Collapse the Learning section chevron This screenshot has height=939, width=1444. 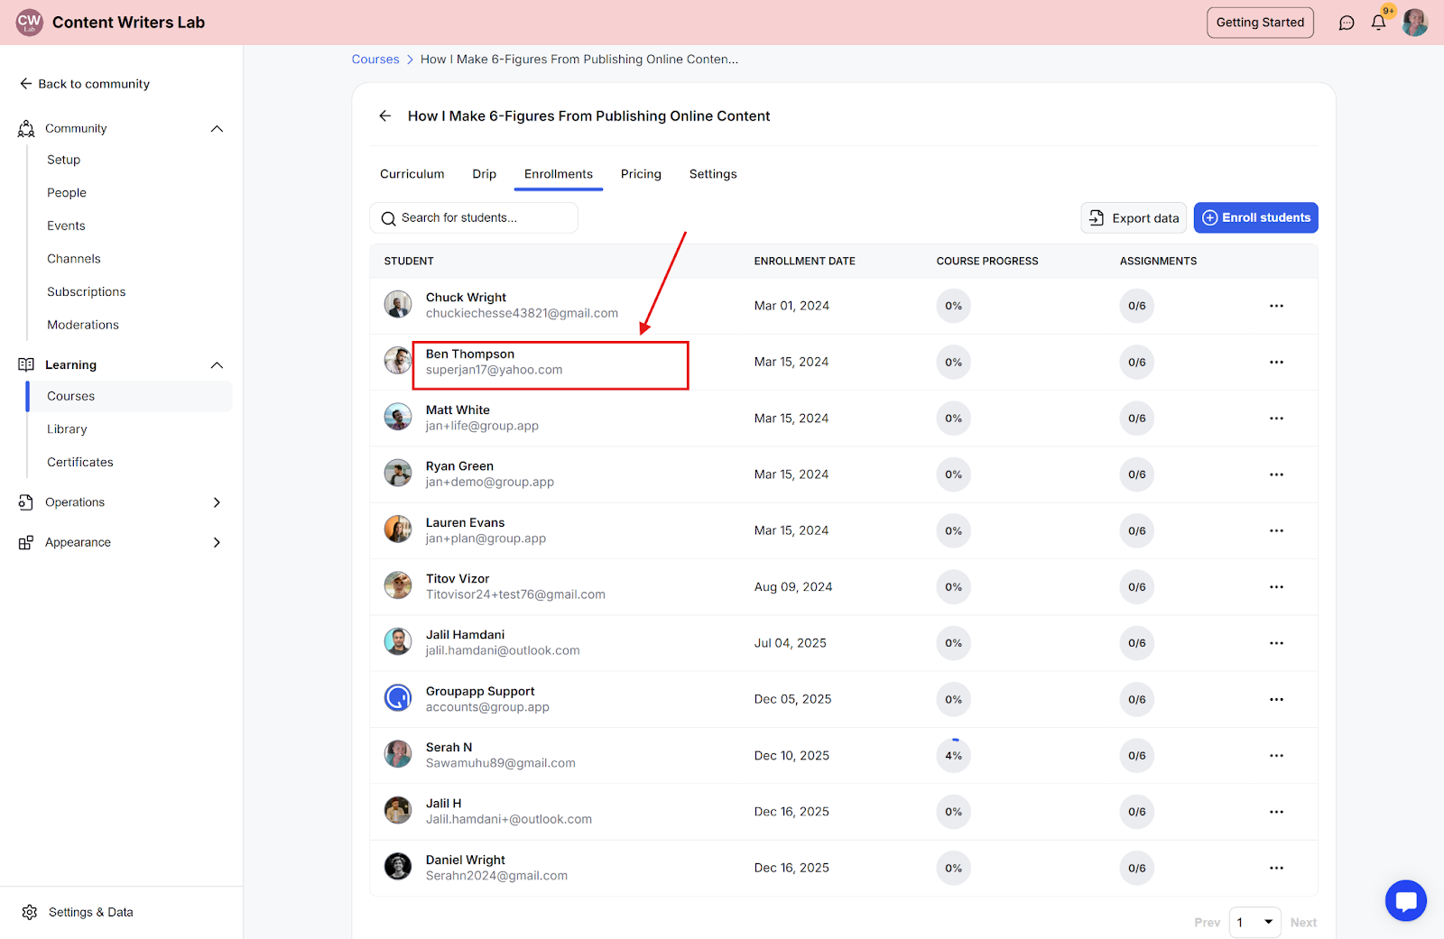tap(217, 365)
